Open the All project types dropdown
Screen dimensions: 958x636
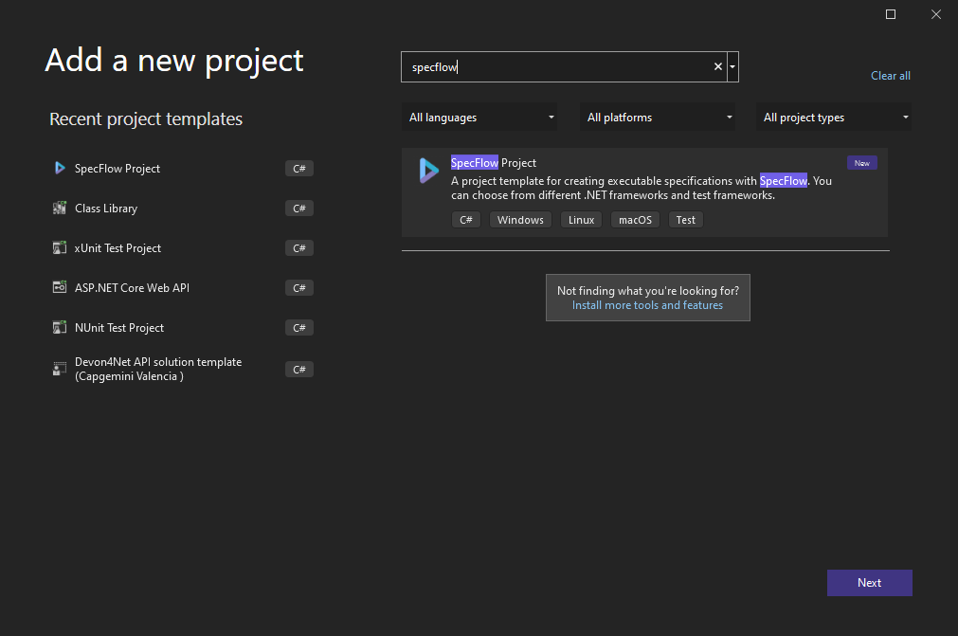(x=833, y=117)
